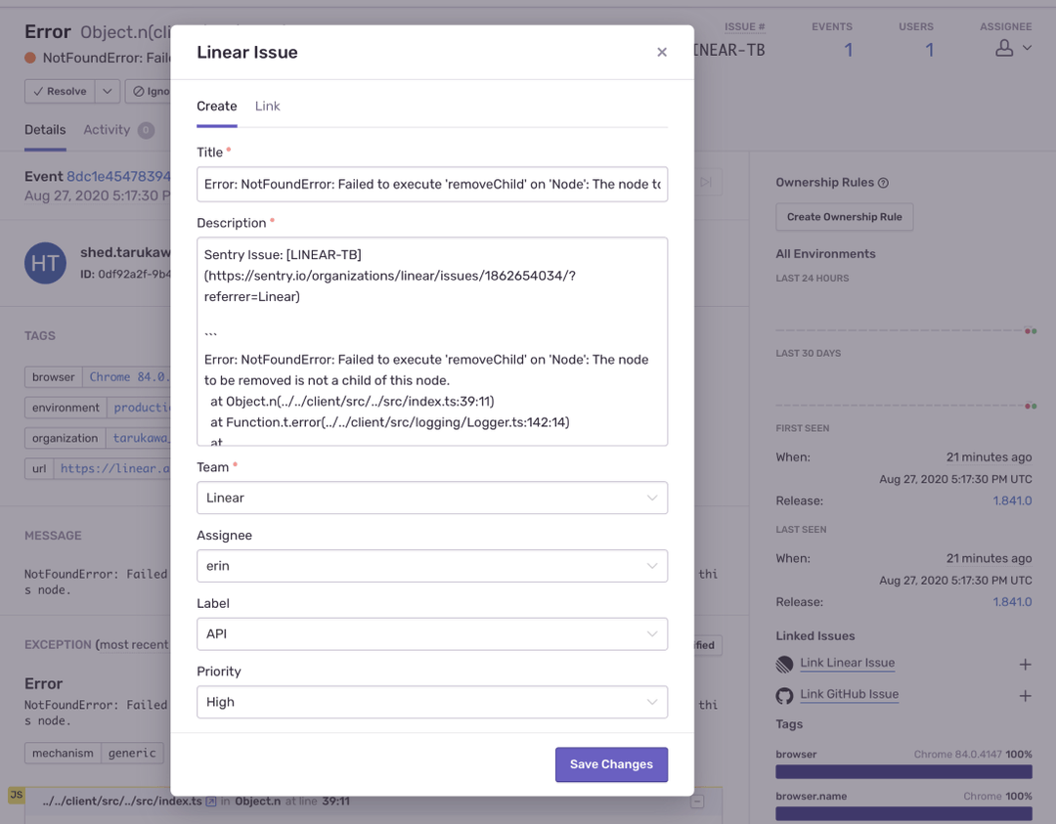Image resolution: width=1056 pixels, height=824 pixels.
Task: Open the Assignee dropdown showing erin
Action: coord(431,566)
